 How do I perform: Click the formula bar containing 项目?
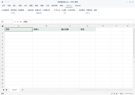79,22
